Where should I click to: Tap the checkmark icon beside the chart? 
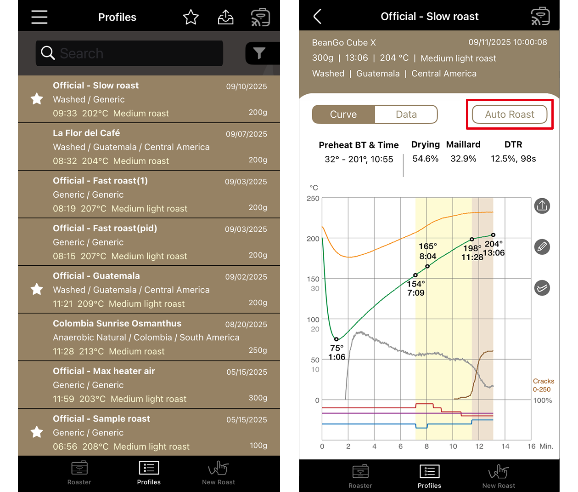pos(542,288)
